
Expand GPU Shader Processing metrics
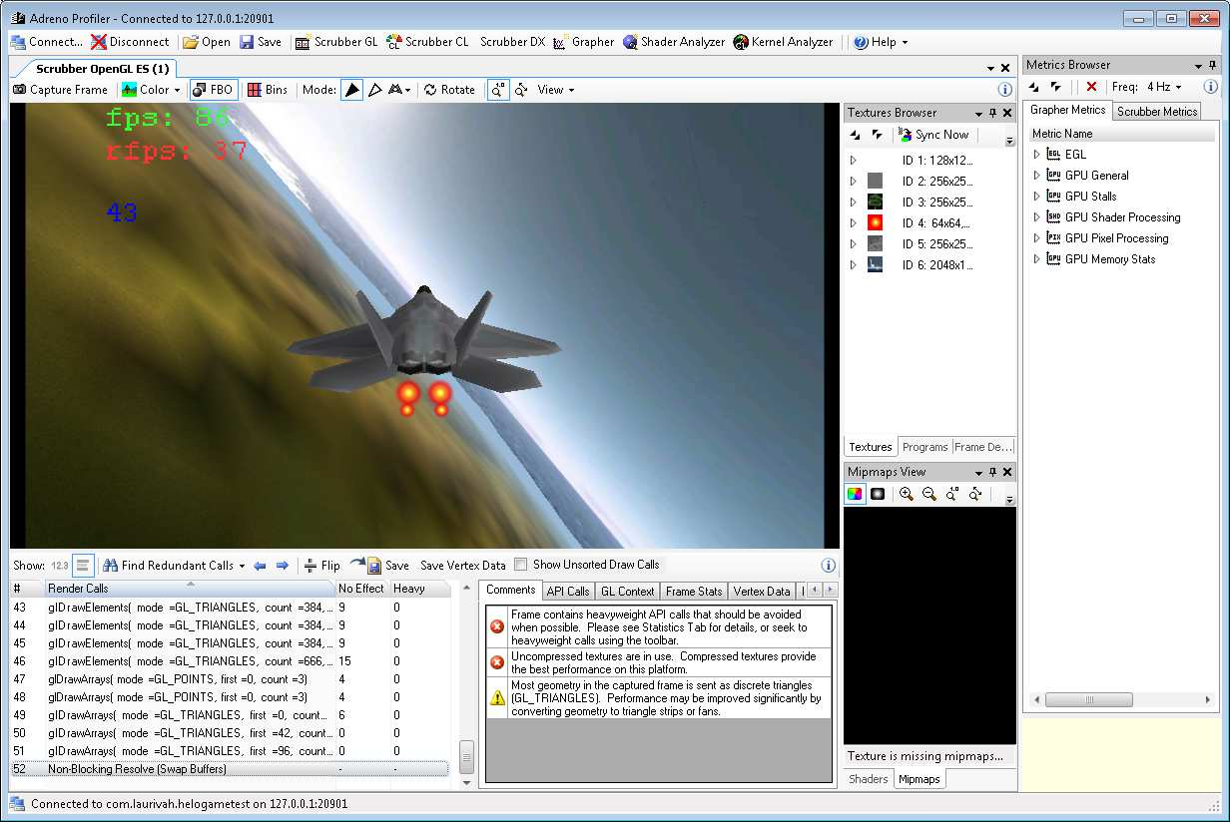pyautogui.click(x=1037, y=217)
